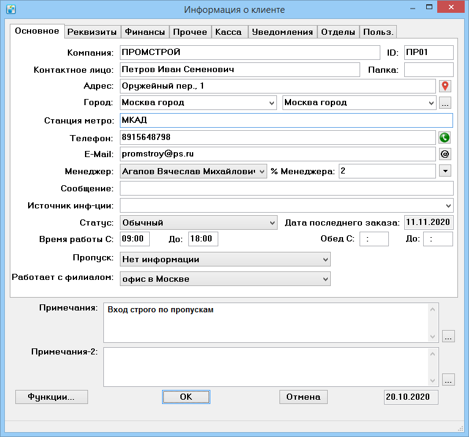Click the 20.10.2020 date field
Screen dimensions: 469x437
(411, 397)
